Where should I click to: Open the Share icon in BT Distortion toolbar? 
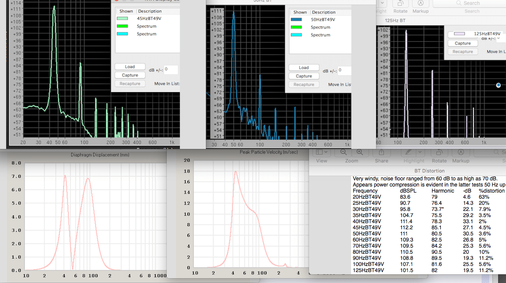pyautogui.click(x=381, y=152)
